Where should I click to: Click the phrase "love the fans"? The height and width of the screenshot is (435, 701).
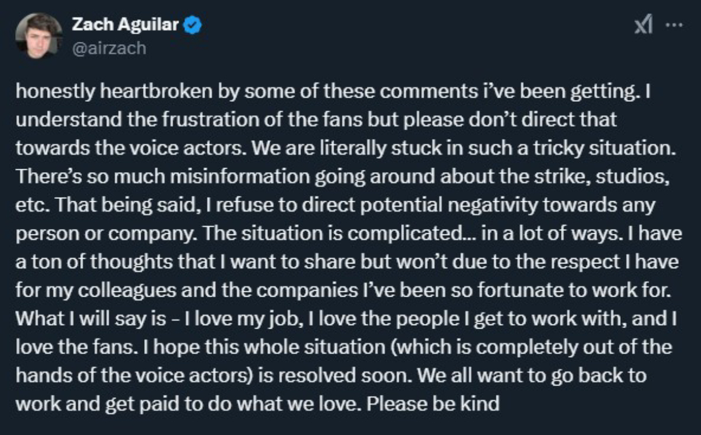coord(62,347)
